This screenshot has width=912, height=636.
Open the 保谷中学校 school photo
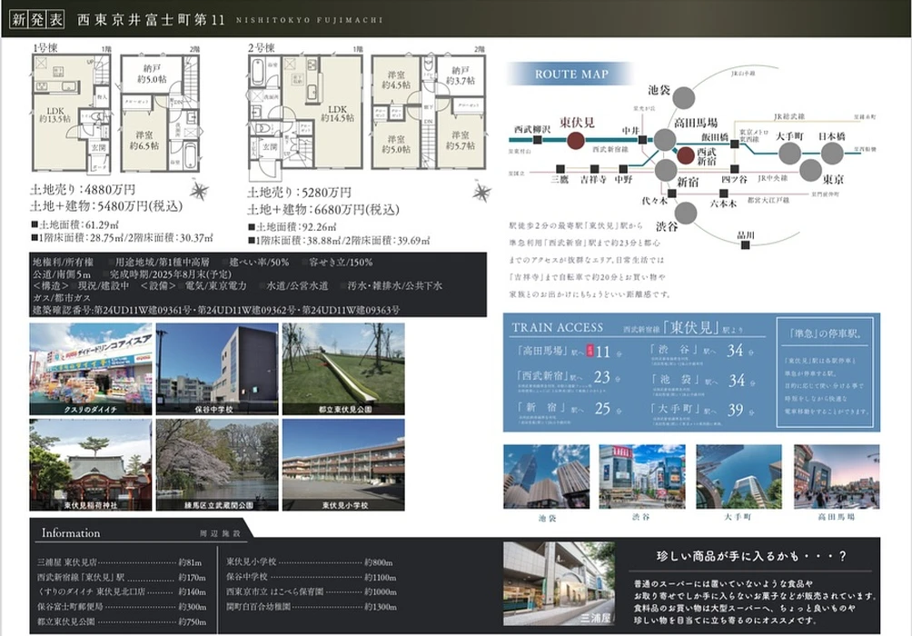pos(217,369)
